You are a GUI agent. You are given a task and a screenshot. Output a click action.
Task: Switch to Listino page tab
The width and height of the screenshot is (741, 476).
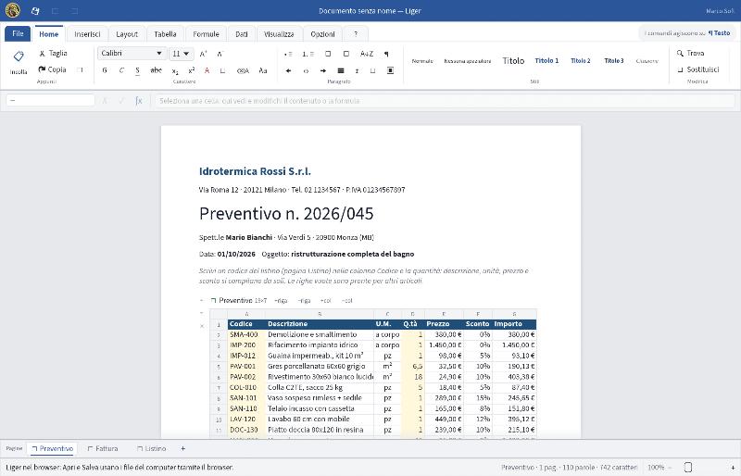click(x=152, y=448)
